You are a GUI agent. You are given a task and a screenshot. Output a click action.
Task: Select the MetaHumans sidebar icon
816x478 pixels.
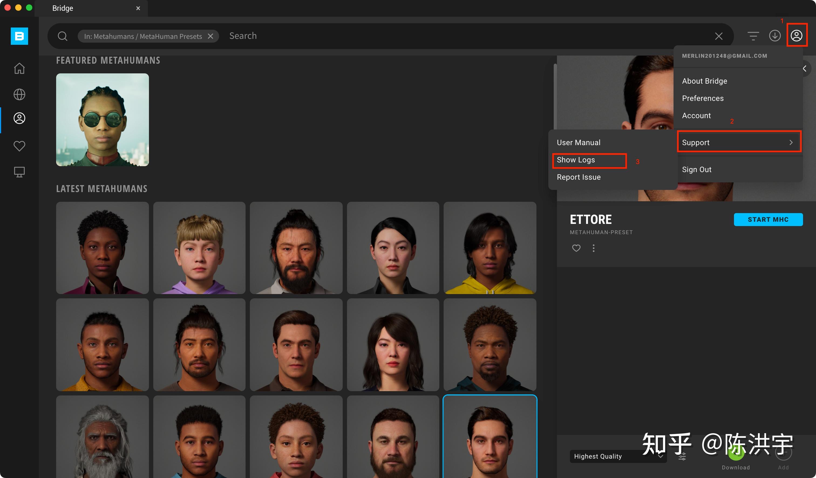tap(19, 118)
